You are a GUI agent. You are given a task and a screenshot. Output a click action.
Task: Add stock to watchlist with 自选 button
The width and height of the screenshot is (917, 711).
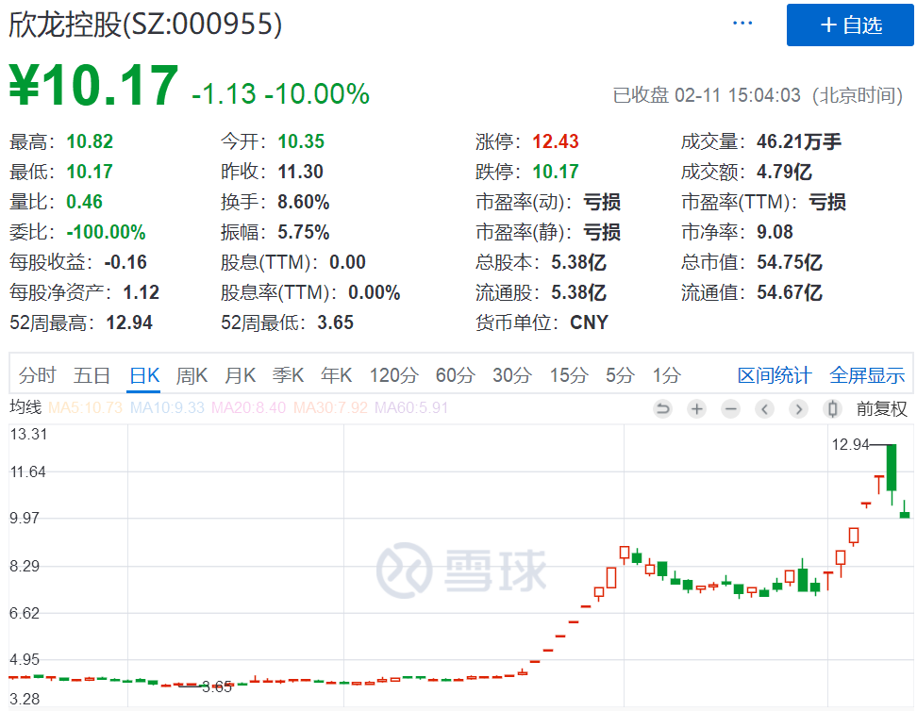850,25
